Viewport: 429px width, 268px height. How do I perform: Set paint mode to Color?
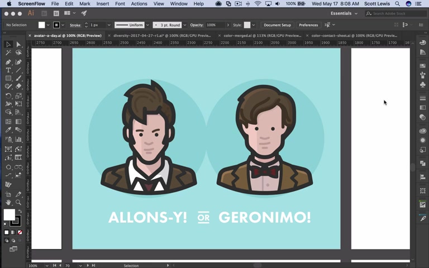pos(7,232)
